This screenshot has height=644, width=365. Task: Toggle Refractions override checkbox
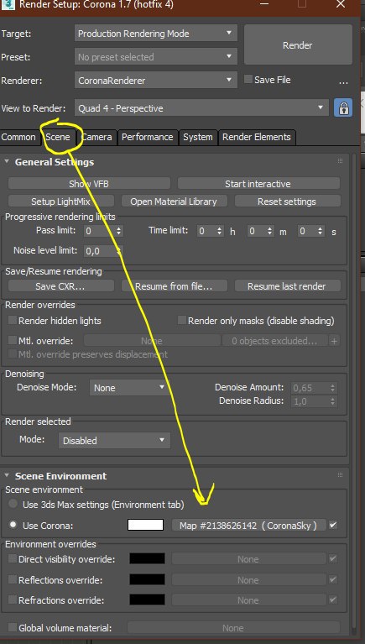click(13, 599)
